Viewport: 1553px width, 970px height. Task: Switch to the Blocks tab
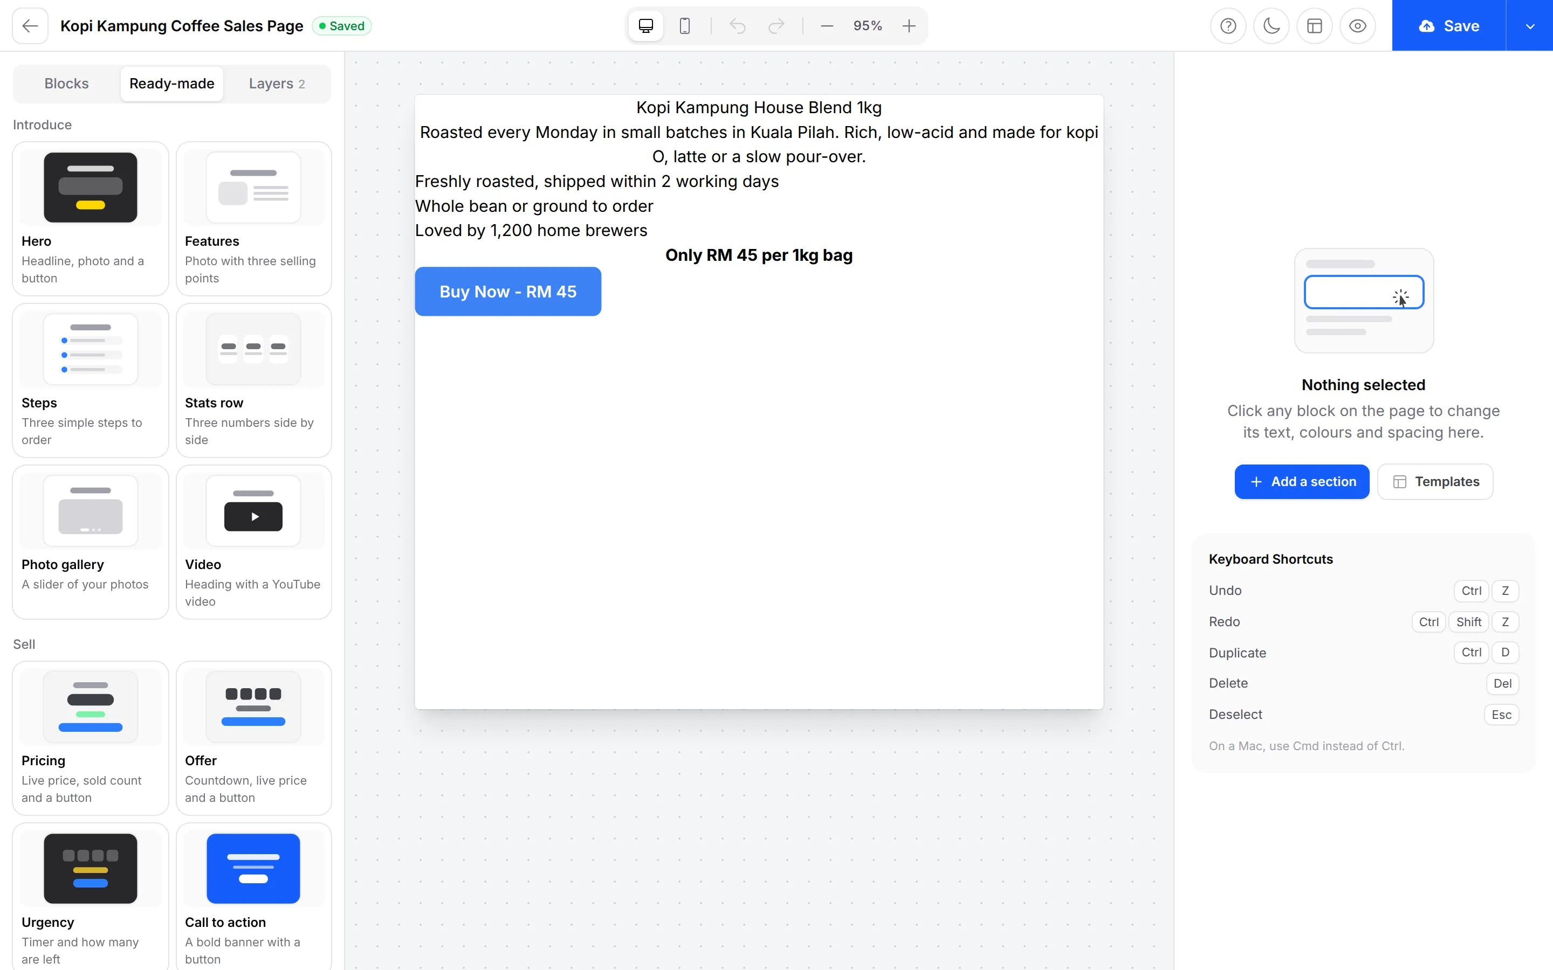pos(67,84)
